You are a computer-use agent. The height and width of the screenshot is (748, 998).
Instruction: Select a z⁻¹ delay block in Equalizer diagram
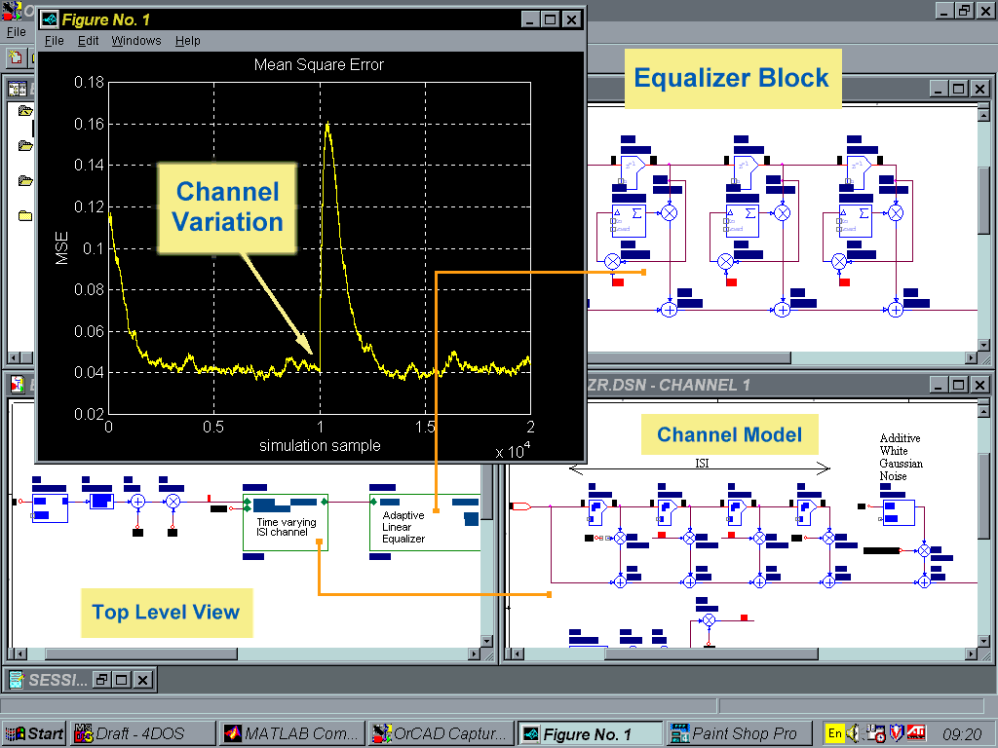[629, 165]
